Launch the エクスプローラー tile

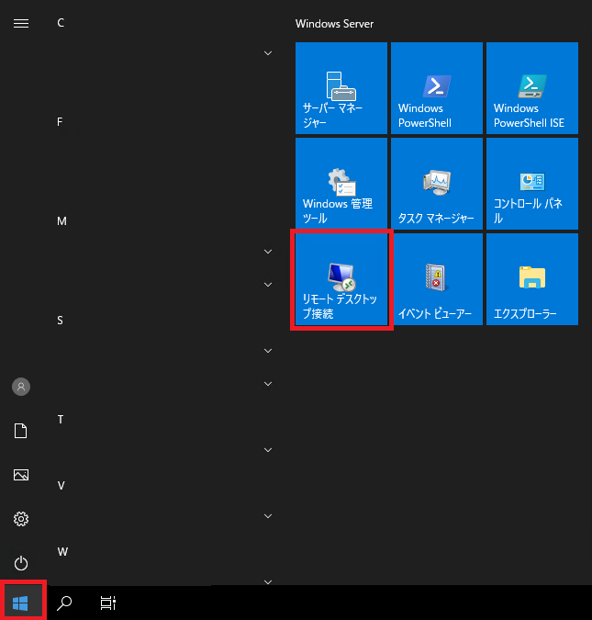(532, 279)
